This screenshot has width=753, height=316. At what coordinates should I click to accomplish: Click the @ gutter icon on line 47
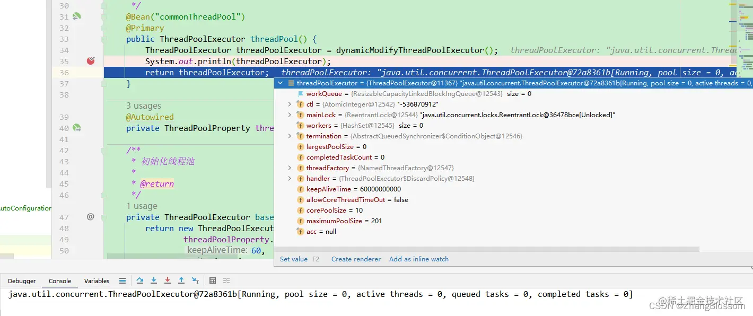coord(91,217)
